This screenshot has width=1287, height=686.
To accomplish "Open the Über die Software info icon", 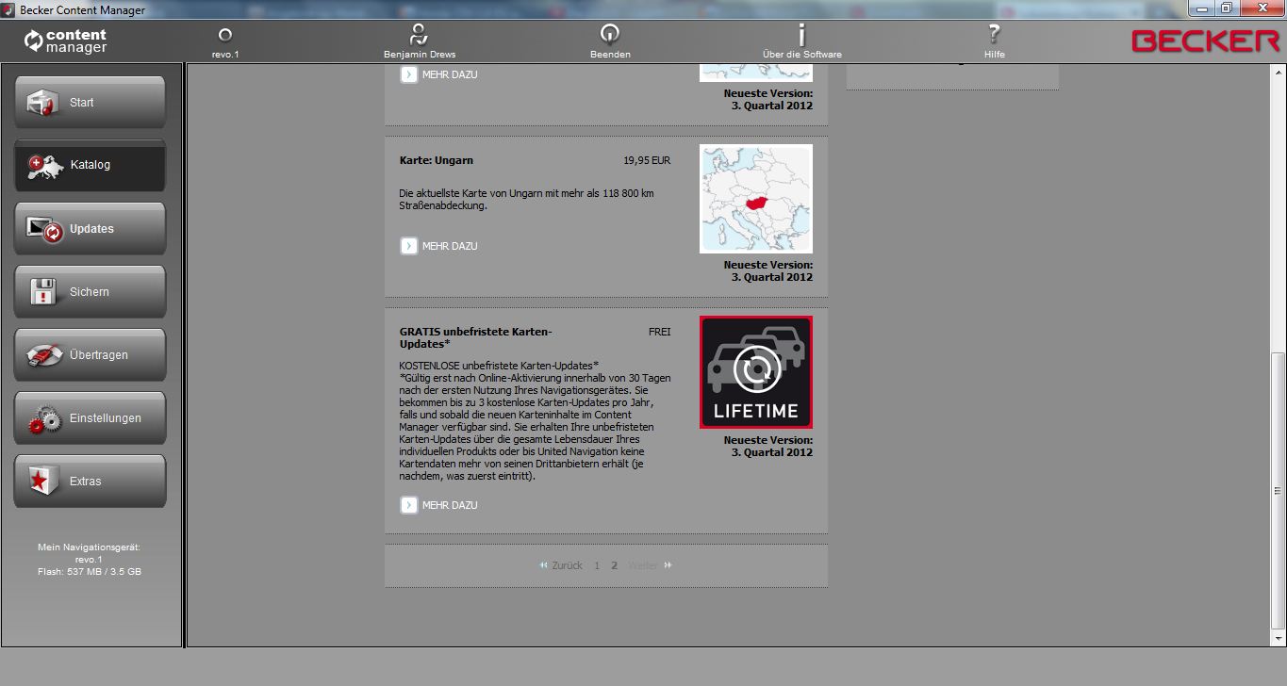I will click(x=801, y=36).
